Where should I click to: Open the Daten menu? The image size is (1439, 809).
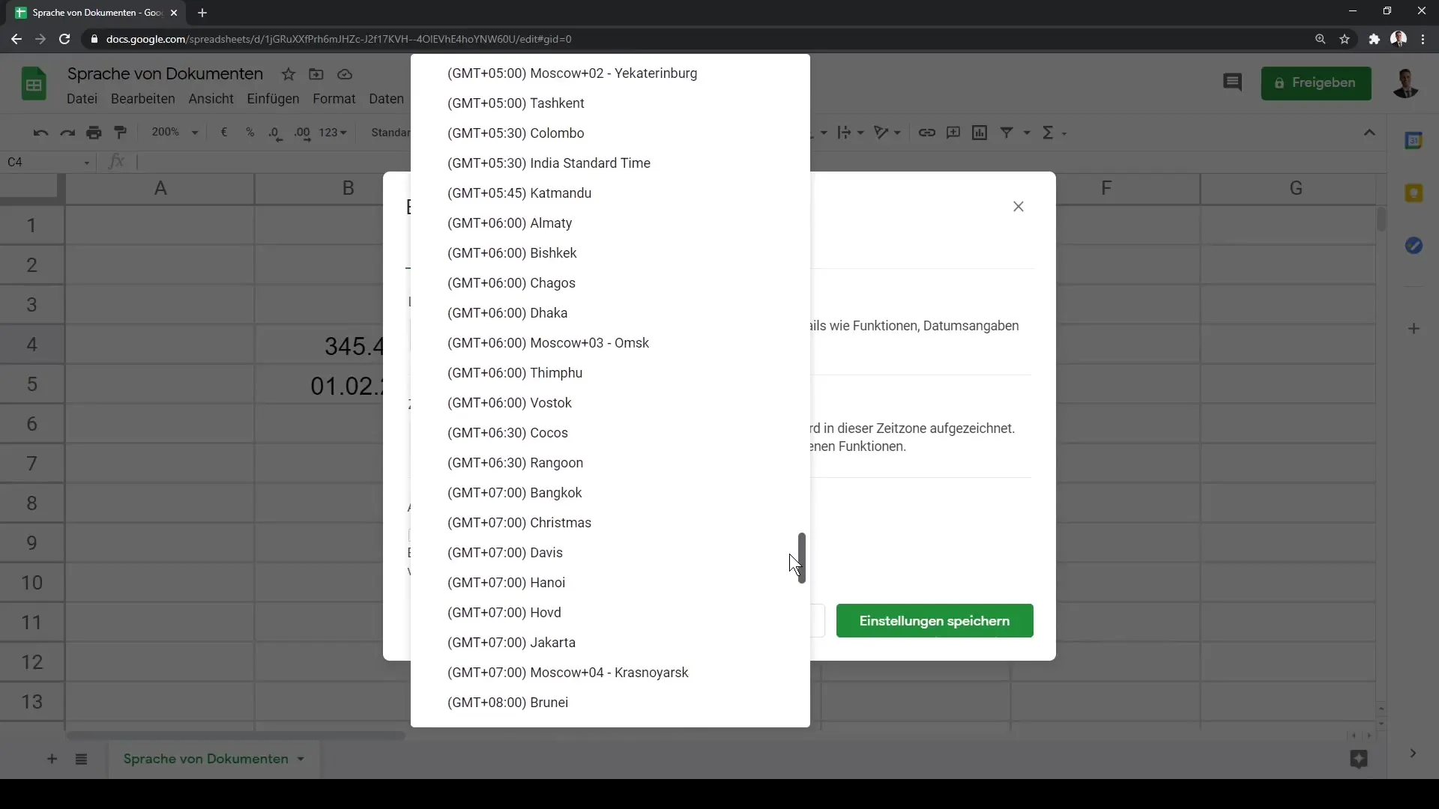click(x=386, y=99)
